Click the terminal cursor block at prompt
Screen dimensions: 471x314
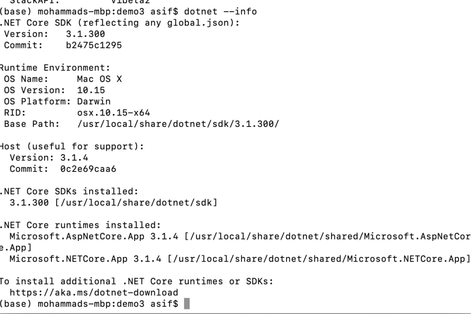187,303
